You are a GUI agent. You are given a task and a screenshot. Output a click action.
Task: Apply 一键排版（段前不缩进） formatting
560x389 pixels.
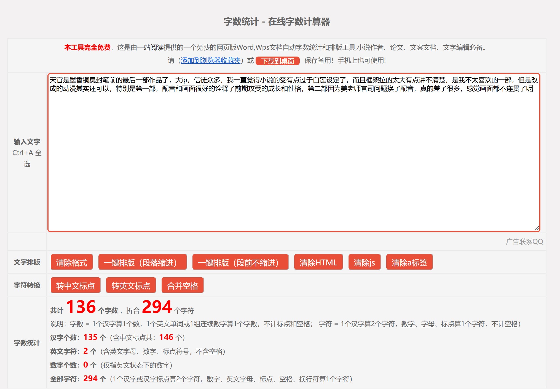[240, 262]
